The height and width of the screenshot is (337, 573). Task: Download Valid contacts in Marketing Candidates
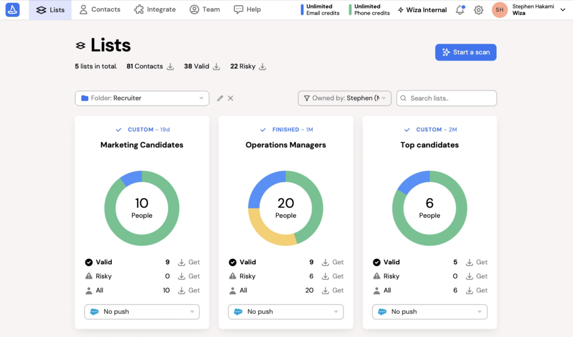tap(182, 263)
